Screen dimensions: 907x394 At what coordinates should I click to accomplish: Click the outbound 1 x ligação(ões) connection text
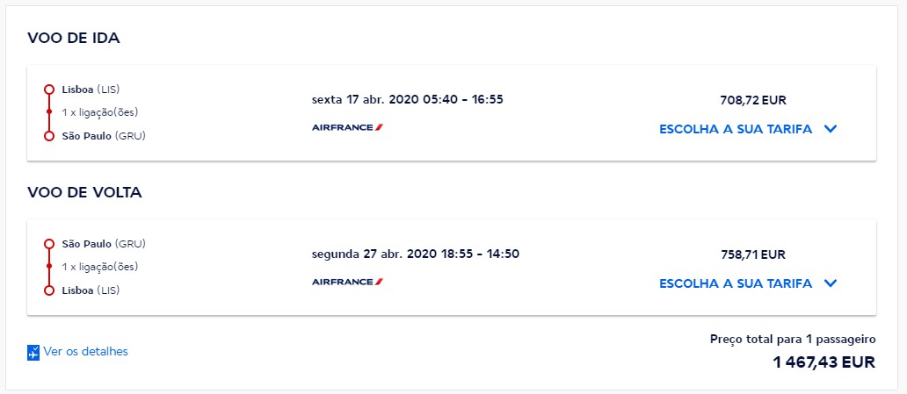100,112
